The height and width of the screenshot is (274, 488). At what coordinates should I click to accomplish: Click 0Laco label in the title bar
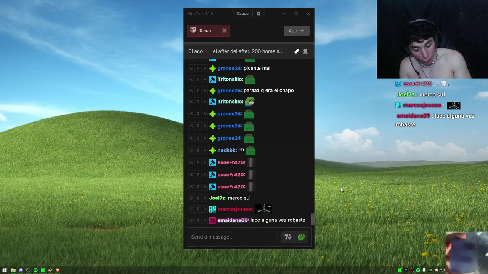pyautogui.click(x=242, y=14)
